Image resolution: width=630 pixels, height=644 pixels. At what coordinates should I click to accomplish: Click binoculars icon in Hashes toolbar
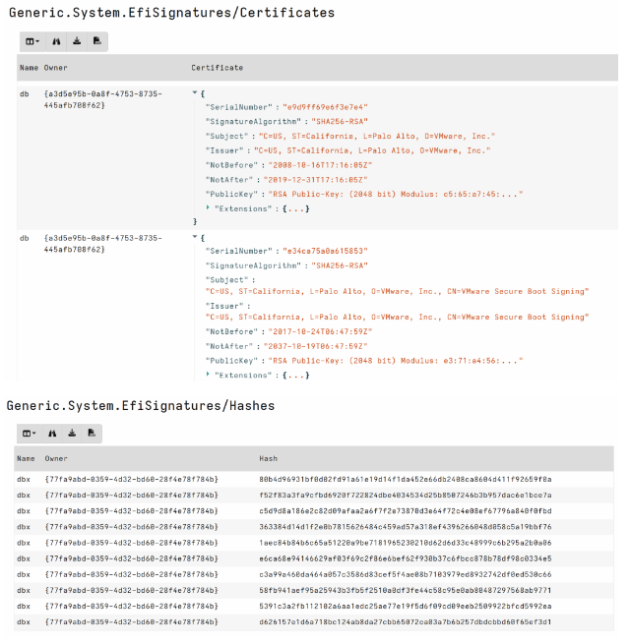[x=51, y=433]
